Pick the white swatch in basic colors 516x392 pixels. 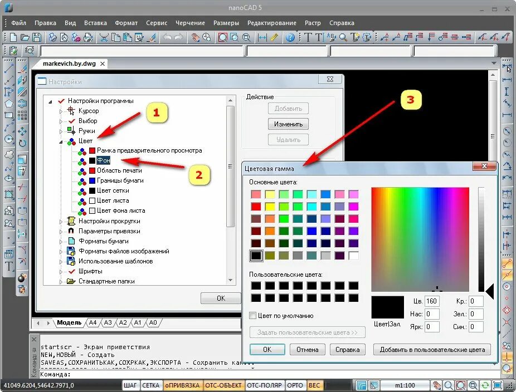tap(353, 256)
